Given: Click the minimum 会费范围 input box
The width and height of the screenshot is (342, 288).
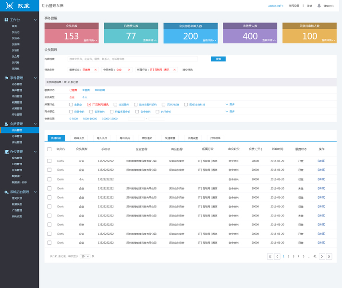Looking at the screenshot, I should pos(136,119).
